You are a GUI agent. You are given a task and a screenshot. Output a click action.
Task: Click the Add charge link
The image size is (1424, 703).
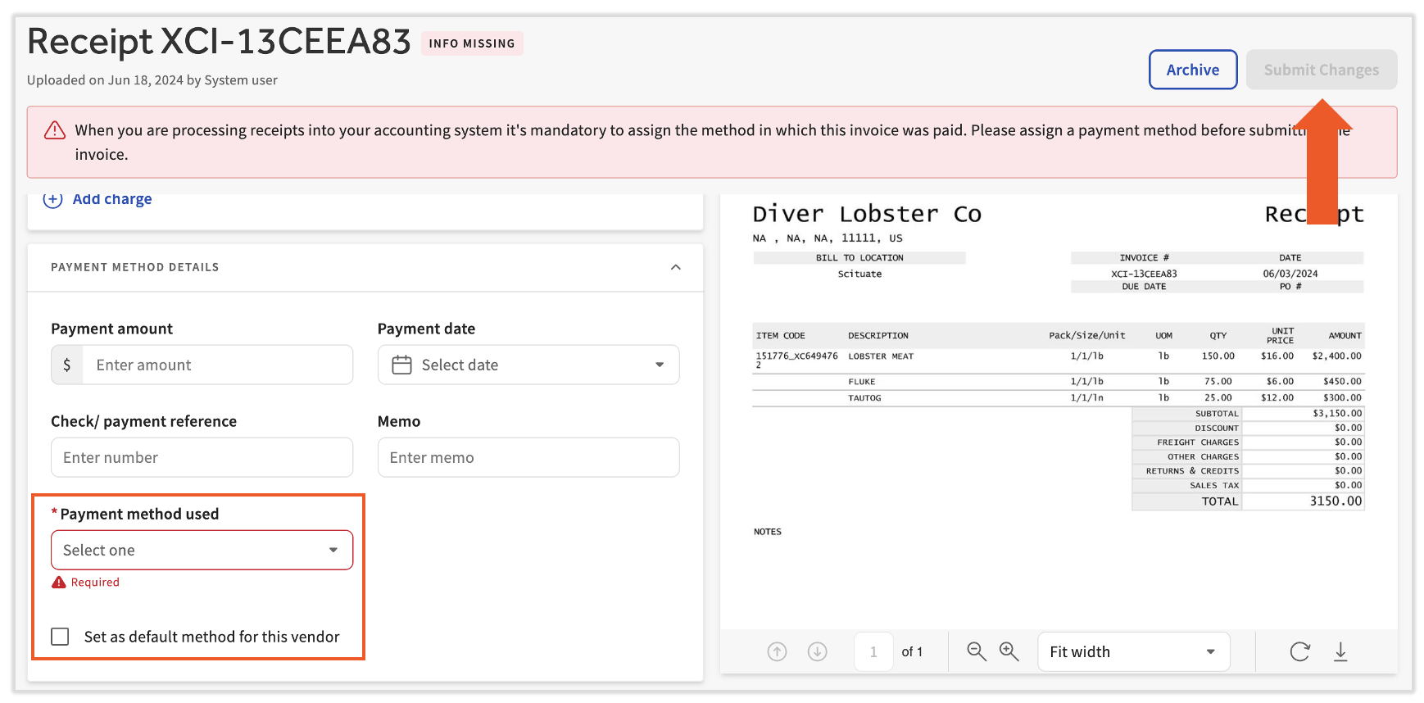click(x=112, y=200)
